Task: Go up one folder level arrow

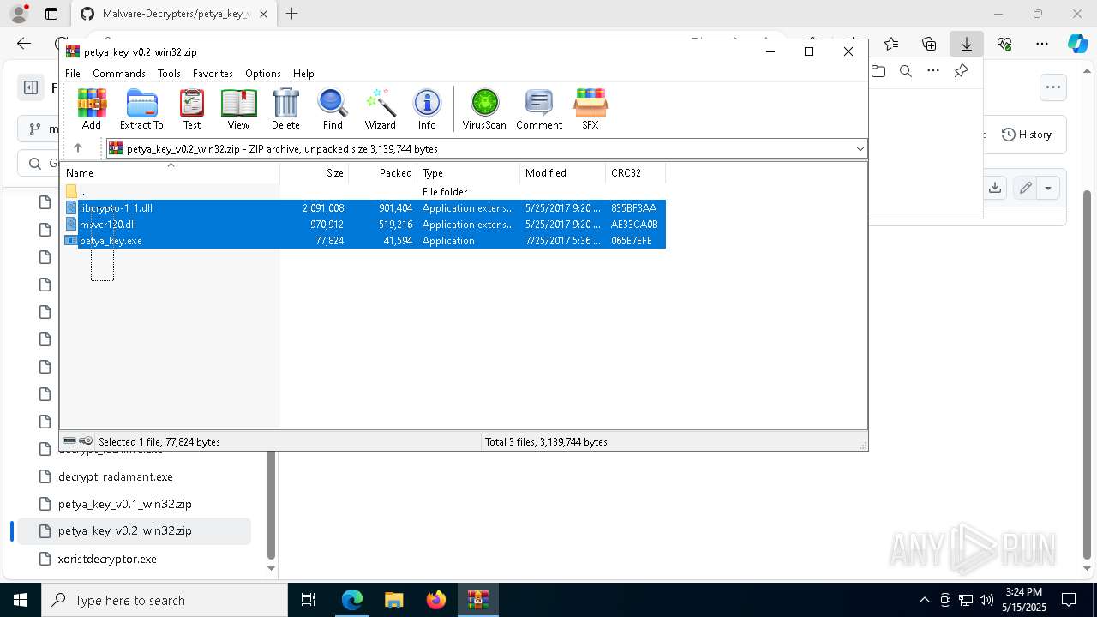Action: 78,148
